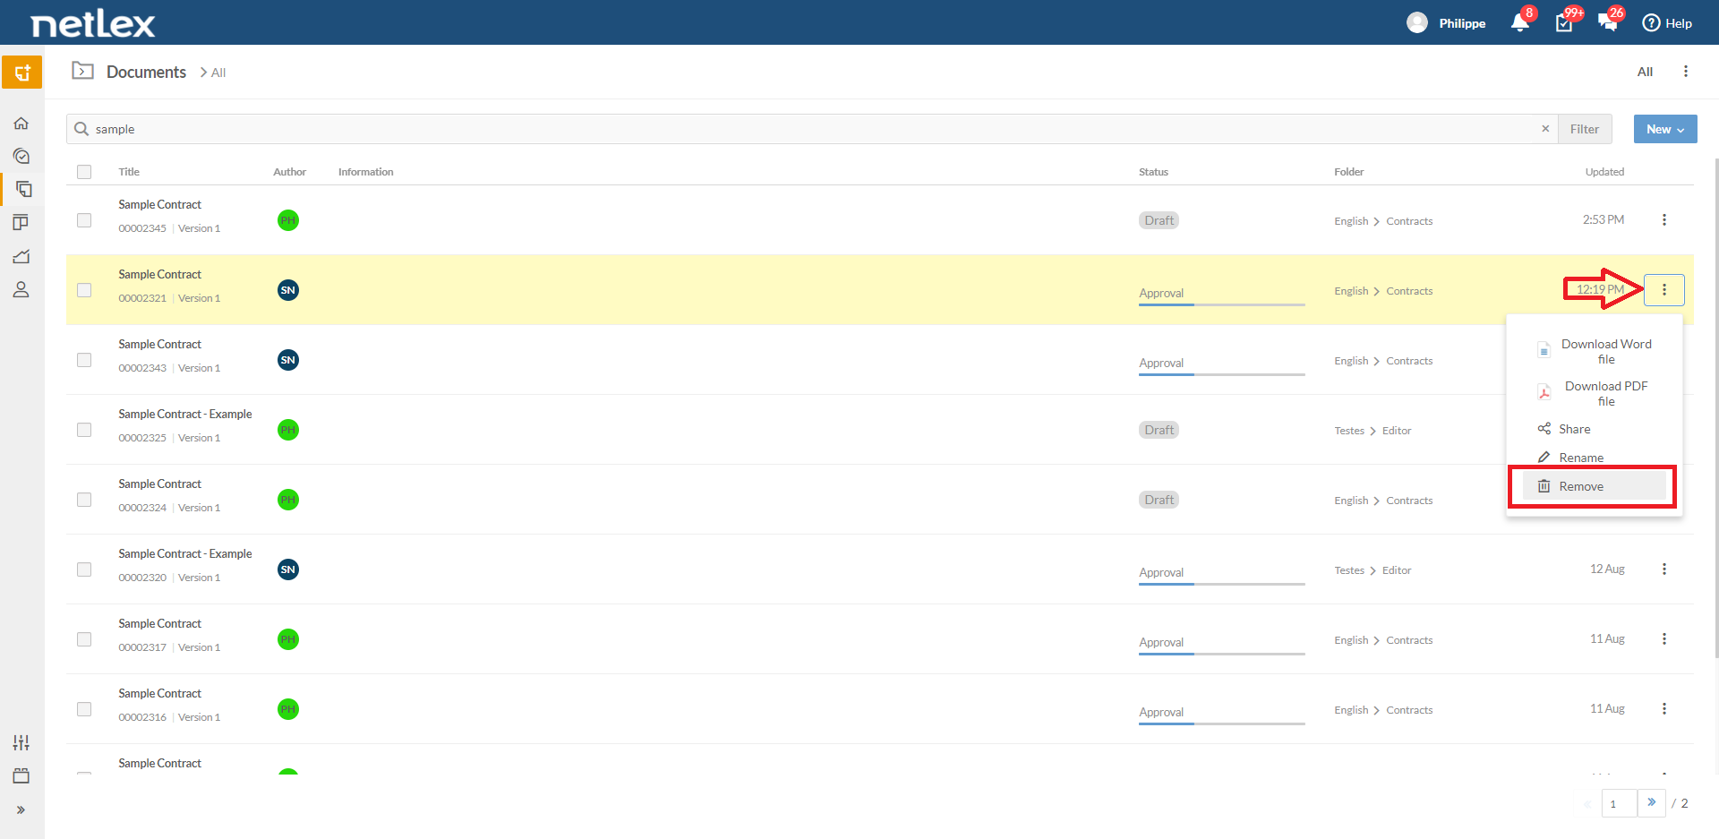Check the box for document 00002320
Screen dimensions: 1719x839
tap(84, 569)
